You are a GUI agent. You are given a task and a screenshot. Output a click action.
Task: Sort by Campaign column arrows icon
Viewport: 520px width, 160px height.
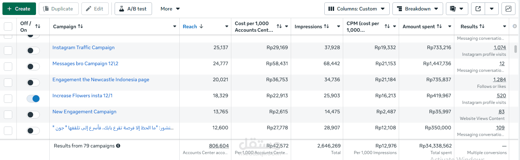coord(80,26)
